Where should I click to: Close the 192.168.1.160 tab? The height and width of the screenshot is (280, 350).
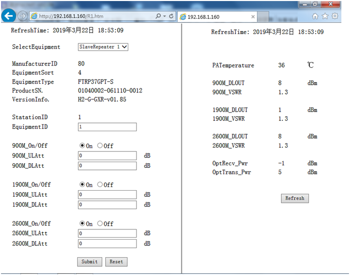(x=253, y=17)
